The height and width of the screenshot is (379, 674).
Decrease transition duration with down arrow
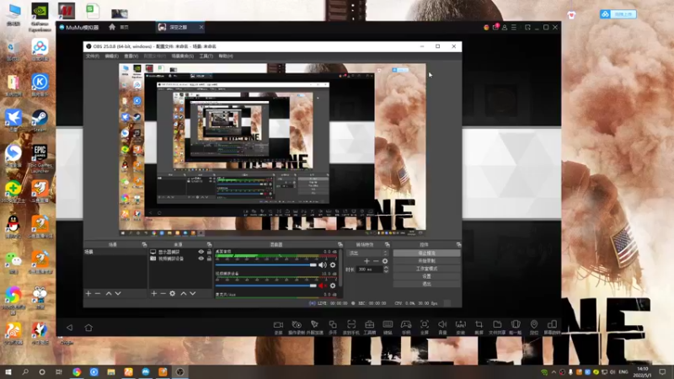coord(386,271)
